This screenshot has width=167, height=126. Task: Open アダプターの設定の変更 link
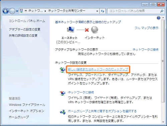click(x=25, y=29)
